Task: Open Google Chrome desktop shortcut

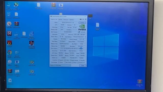Action: [10, 52]
